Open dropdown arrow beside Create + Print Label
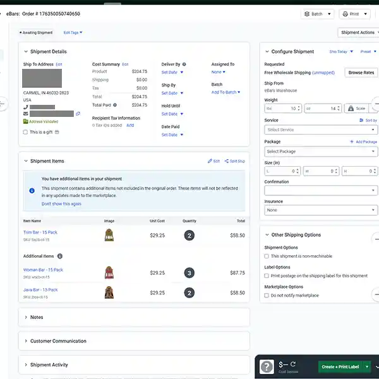Viewport: 379px width, 379px height. tap(366, 366)
